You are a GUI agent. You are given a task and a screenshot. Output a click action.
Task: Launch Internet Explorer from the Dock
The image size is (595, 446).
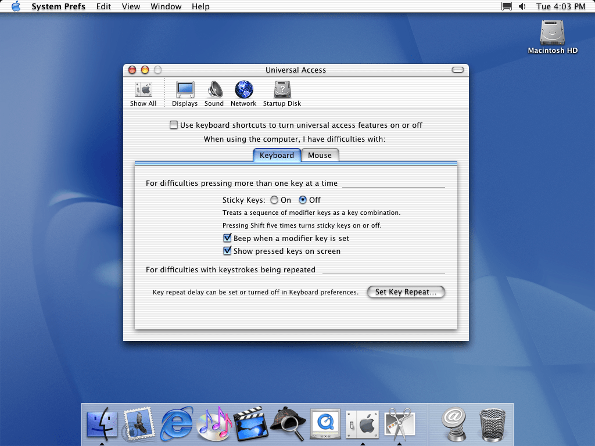(x=177, y=423)
